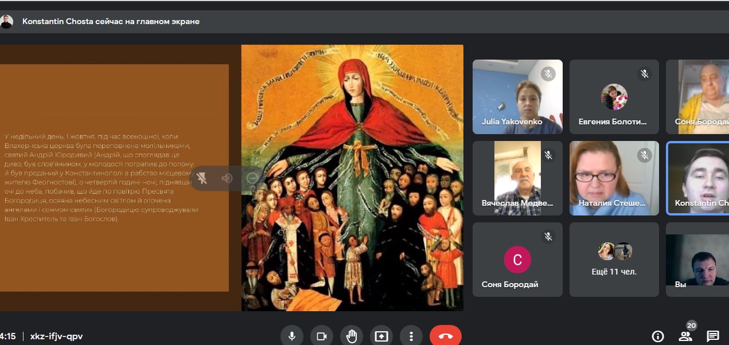Click the icon painting on the shared slide
729x345 pixels.
point(352,178)
